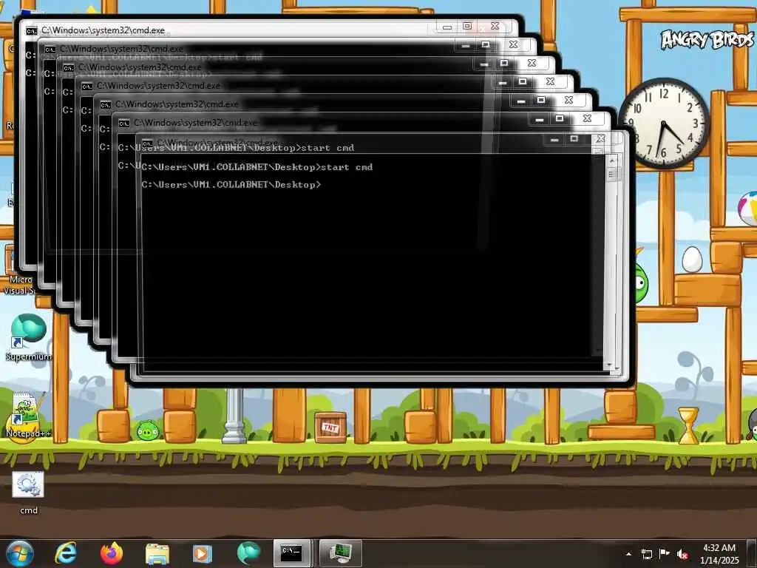Minimize the frontmost cmd window
757x568 pixels.
click(x=554, y=140)
